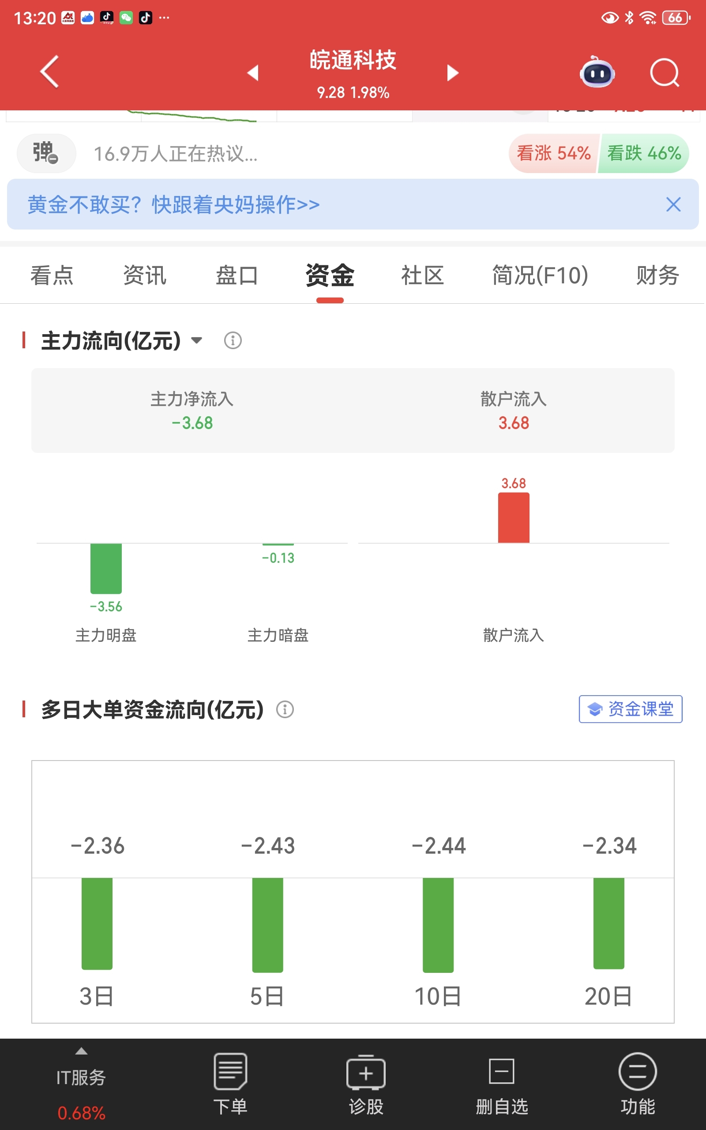706x1130 pixels.
Task: Open info icon beside 多日大单资金流向
Action: [x=285, y=709]
